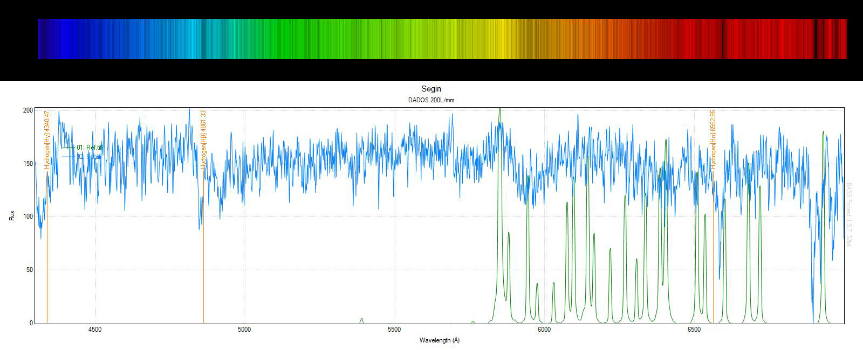Click the Hydrogen[Hγ] 4340.47 line label
Viewport: 863px width, 350px height.
pos(47,139)
